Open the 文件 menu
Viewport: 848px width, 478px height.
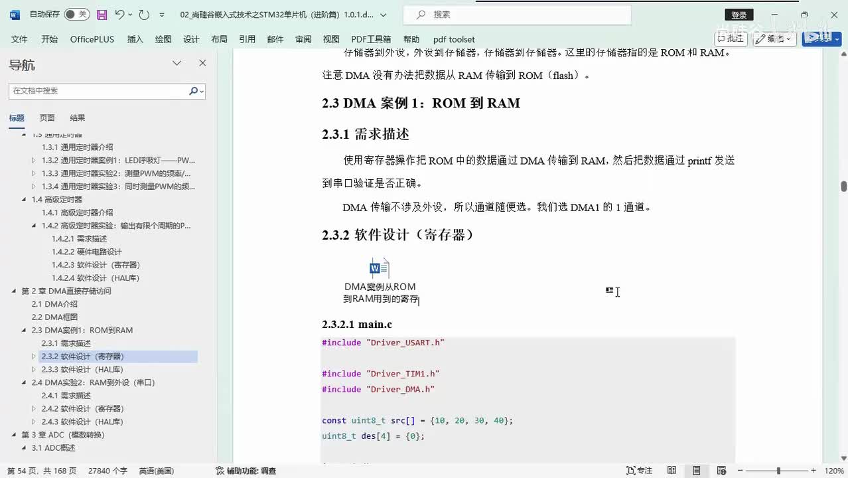tap(19, 39)
